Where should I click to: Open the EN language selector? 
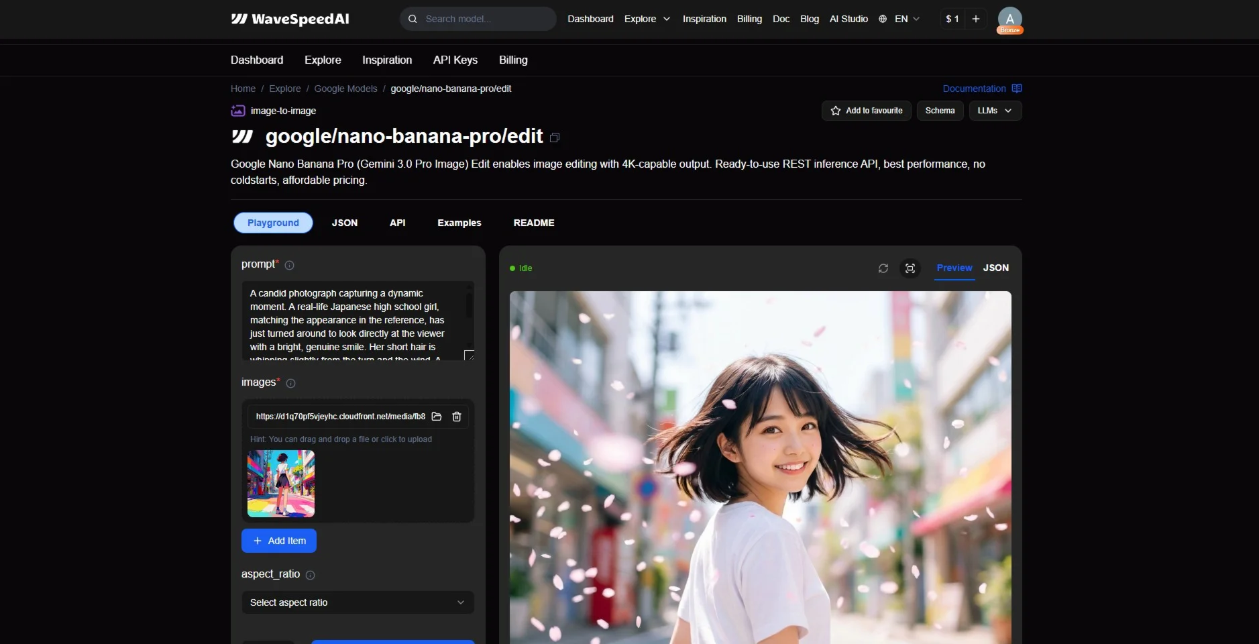tap(900, 19)
